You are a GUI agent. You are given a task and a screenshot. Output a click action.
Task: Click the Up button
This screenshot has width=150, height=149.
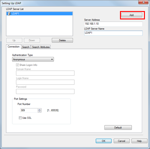pyautogui.click(x=14, y=40)
